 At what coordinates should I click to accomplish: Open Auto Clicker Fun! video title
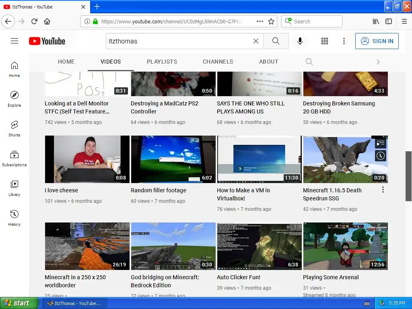[239, 277]
